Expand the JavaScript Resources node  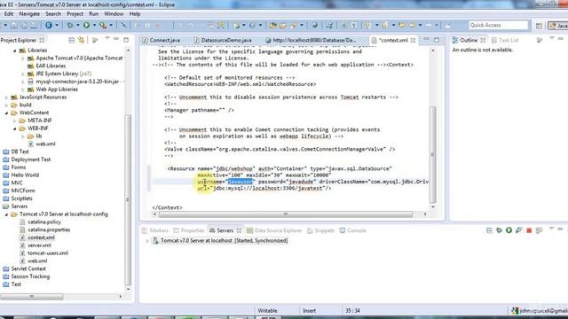coord(6,97)
